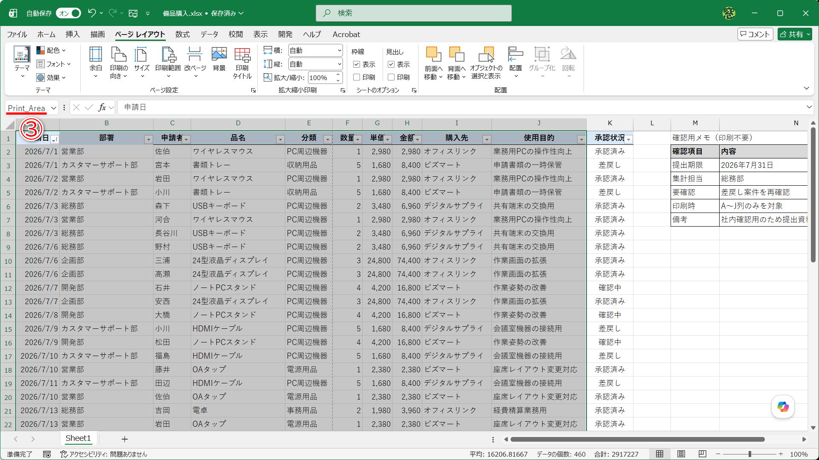Image resolution: width=819 pixels, height=460 pixels.
Task: Click the zoom level 100% button
Action: point(799,454)
